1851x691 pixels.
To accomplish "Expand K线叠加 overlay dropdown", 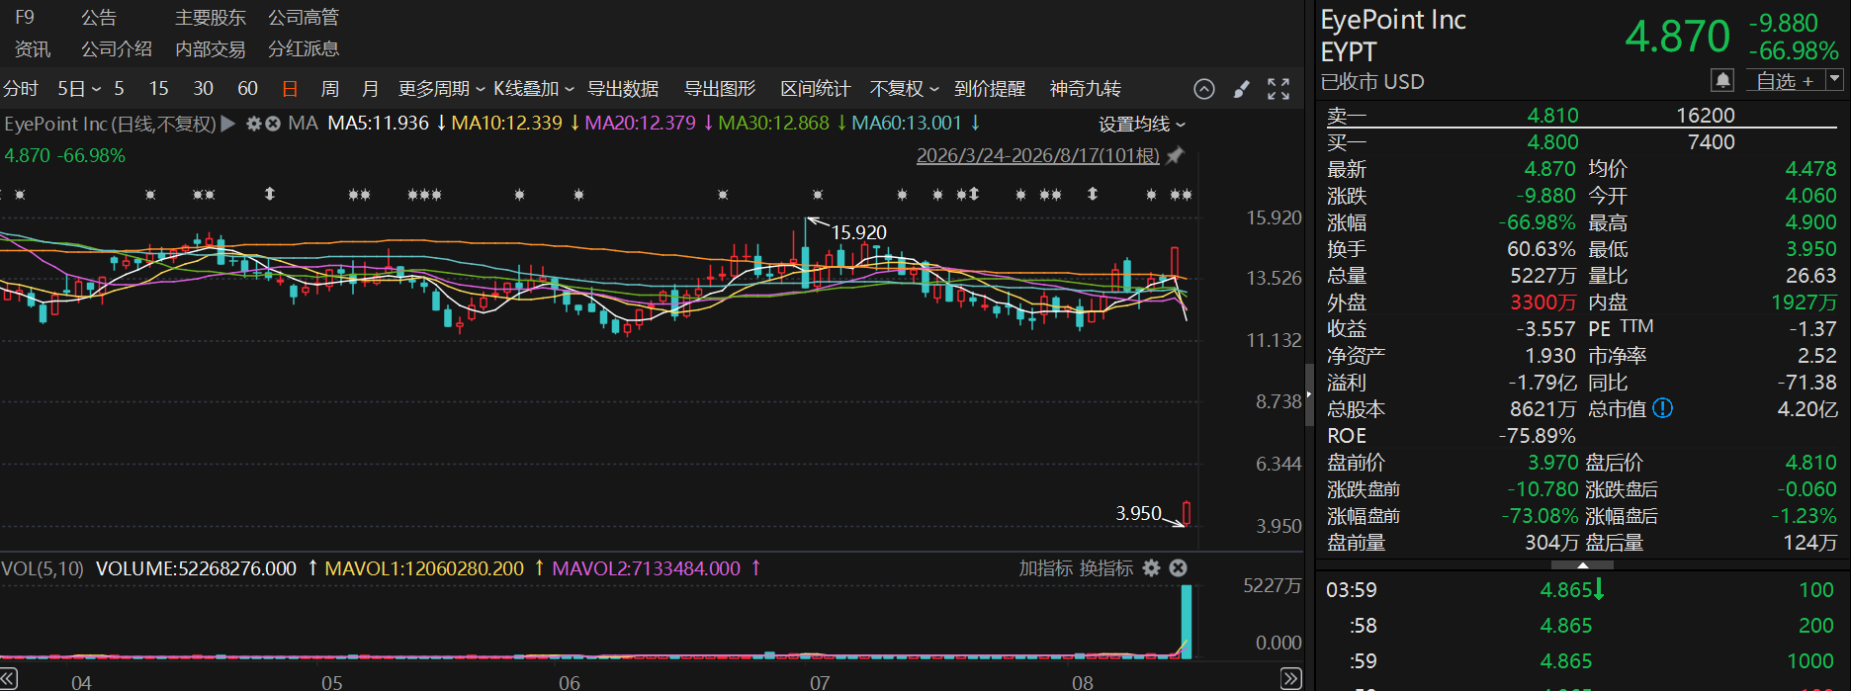I will (534, 89).
